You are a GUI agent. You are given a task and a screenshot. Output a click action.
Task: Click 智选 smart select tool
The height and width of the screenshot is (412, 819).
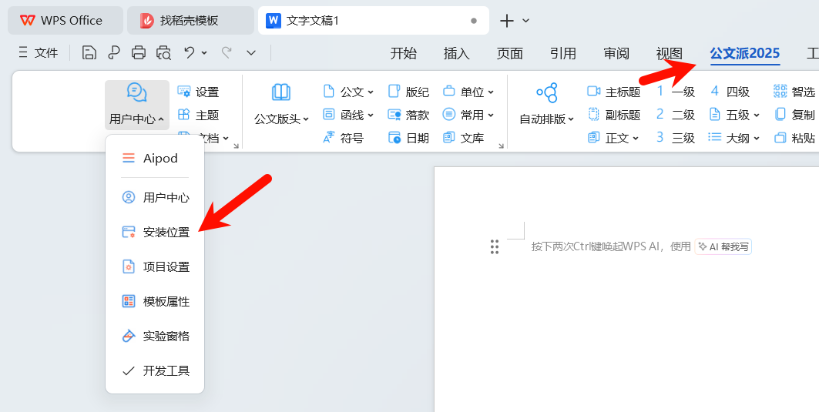coord(794,92)
